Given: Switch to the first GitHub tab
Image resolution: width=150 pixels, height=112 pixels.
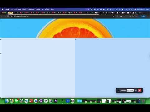Looking at the screenshot, I should tap(97, 13).
